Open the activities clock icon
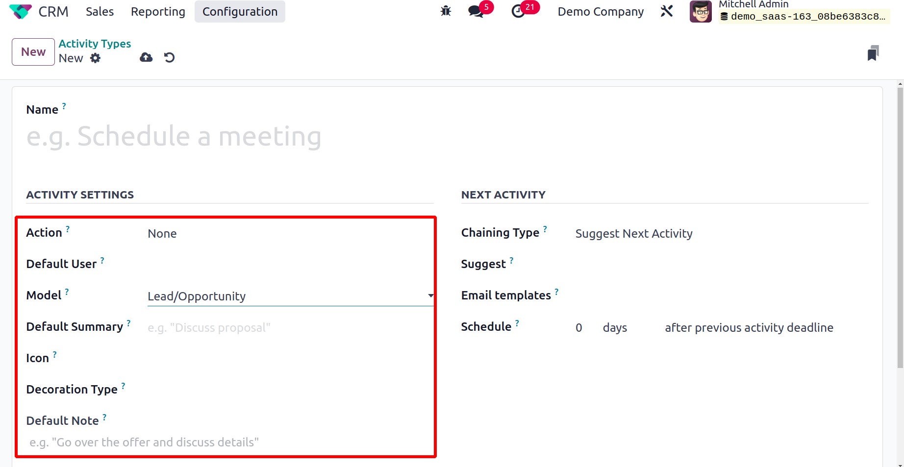The width and height of the screenshot is (904, 467). point(518,11)
